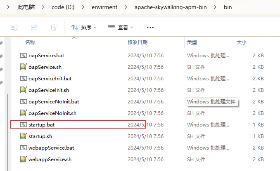Image resolution: width=280 pixels, height=171 pixels.
Task: Click the navigation pane scrollbar
Action: (x=8, y=132)
